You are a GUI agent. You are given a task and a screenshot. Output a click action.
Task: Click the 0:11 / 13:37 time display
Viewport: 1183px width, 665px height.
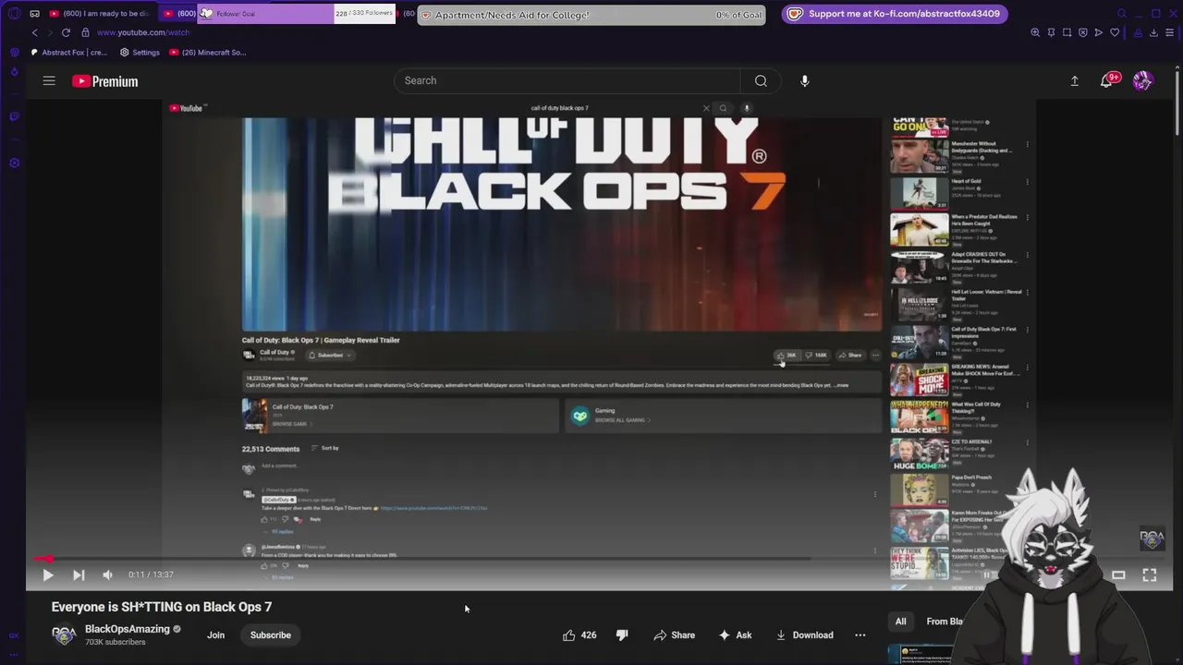151,574
